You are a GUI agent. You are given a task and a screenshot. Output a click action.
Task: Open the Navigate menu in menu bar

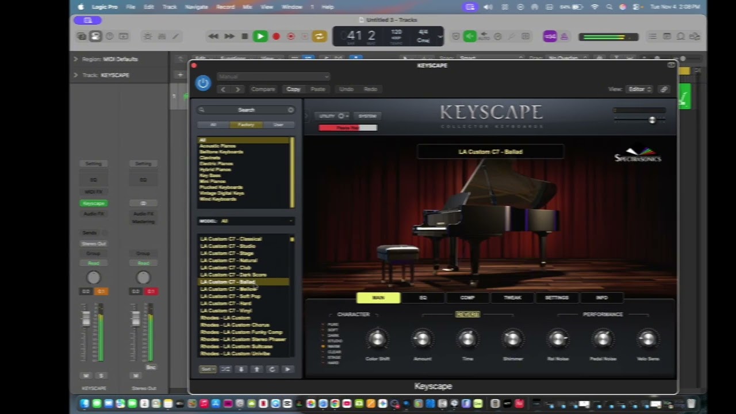(x=197, y=7)
